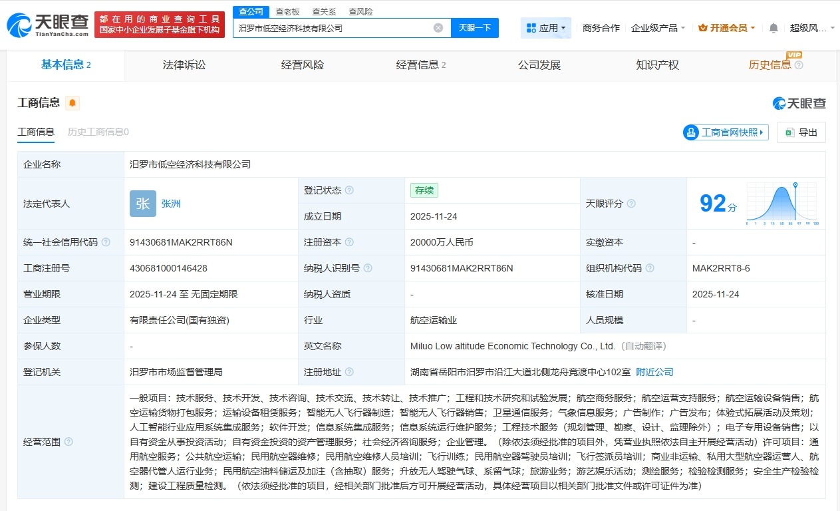Click the company search input field
Screen dimensions: 840x511
[333, 27]
